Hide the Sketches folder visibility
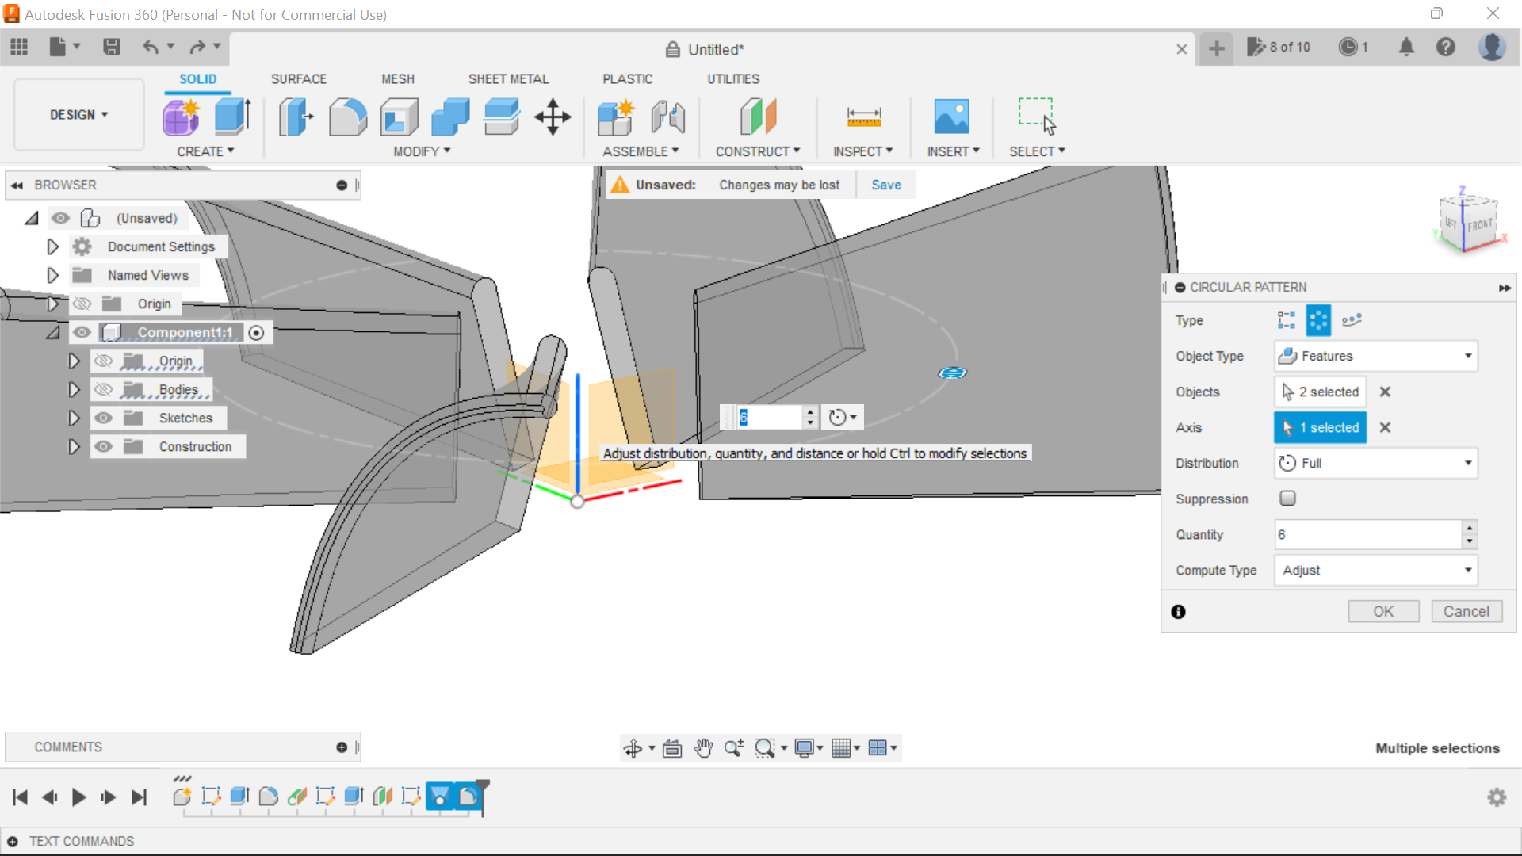Viewport: 1522px width, 856px height. click(x=103, y=418)
